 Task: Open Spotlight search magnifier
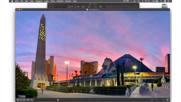[x=161, y=1]
